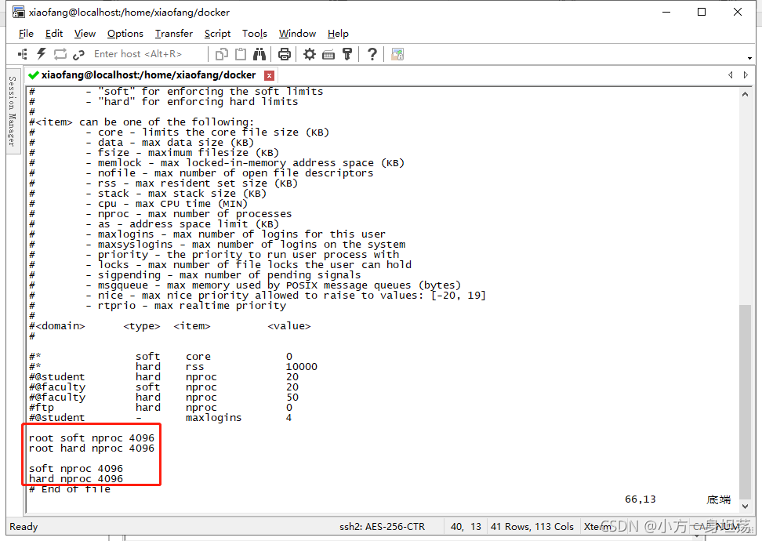Click the Copy toolbar icon
The height and width of the screenshot is (541, 762).
tap(222, 54)
